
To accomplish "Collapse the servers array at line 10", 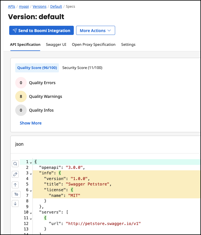I will pyautogui.click(x=31, y=212).
